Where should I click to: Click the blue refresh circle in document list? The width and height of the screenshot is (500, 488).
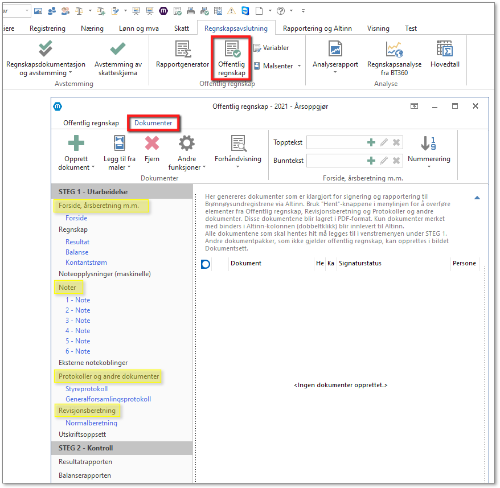pos(206,264)
